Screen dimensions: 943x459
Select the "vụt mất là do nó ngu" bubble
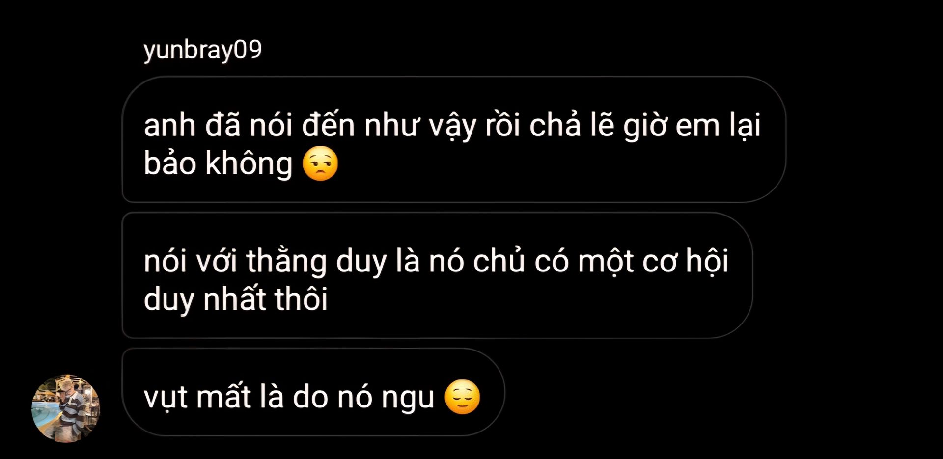pyautogui.click(x=313, y=392)
